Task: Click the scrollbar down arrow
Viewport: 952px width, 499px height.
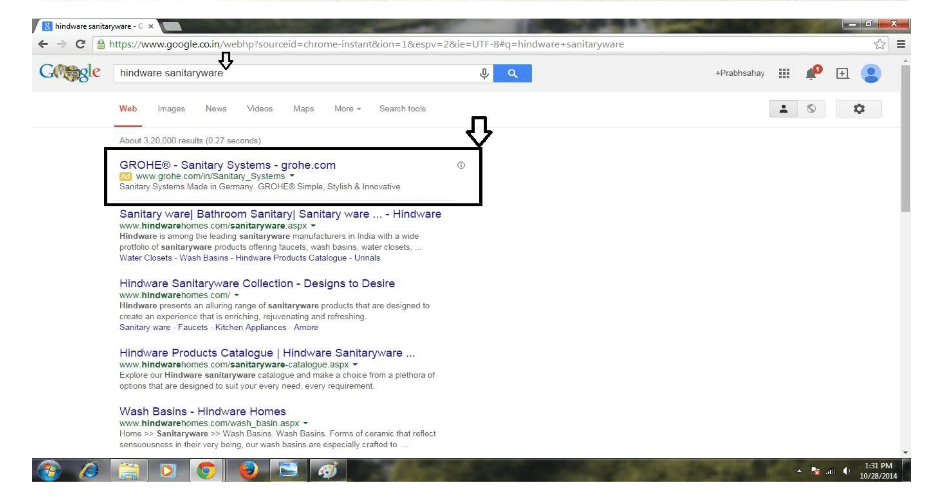Action: click(905, 453)
